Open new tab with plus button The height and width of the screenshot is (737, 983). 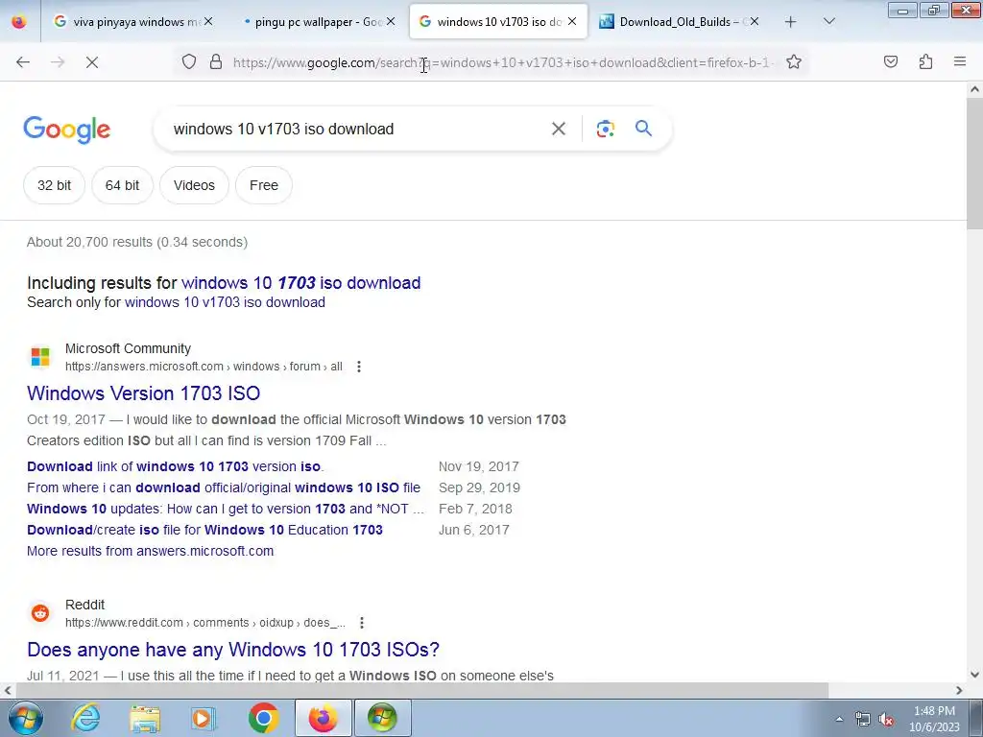[x=791, y=22]
